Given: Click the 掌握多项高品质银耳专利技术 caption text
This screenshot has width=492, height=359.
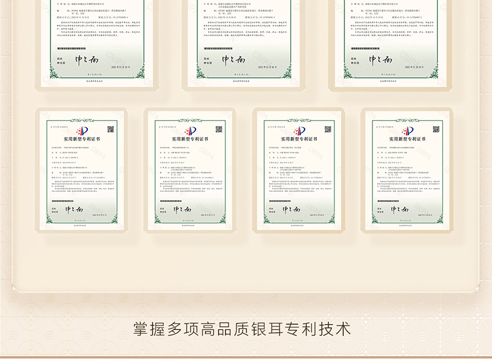Looking at the screenshot, I should [246, 329].
